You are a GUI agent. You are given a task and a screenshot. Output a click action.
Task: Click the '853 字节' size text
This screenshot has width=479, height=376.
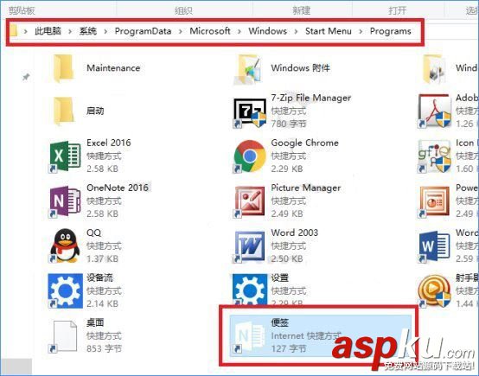104,348
